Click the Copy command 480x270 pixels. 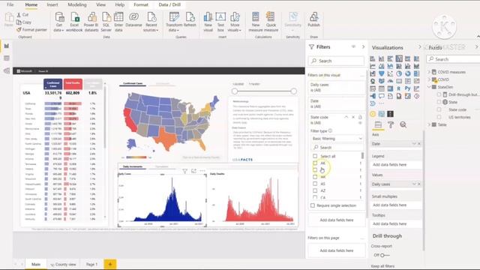(24, 22)
